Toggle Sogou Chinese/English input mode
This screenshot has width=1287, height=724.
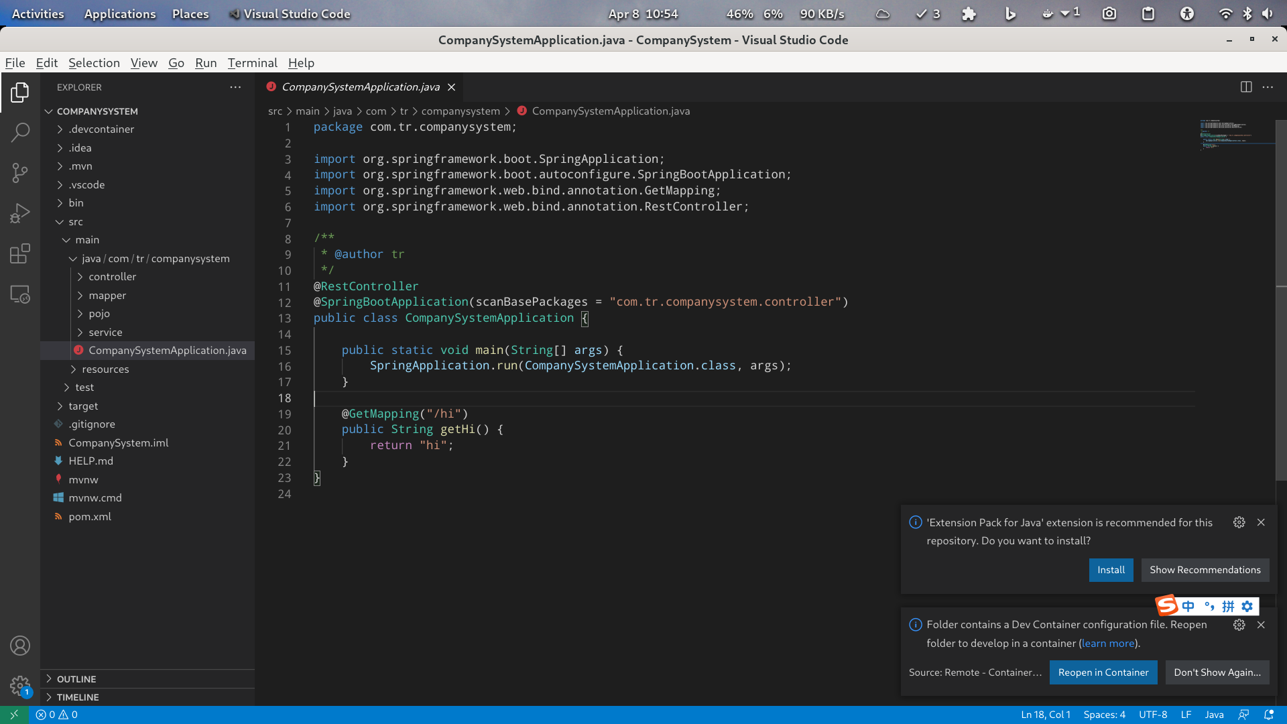pyautogui.click(x=1188, y=607)
